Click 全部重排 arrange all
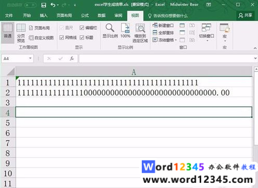The width and height of the screenshot is (258, 188). [163, 33]
